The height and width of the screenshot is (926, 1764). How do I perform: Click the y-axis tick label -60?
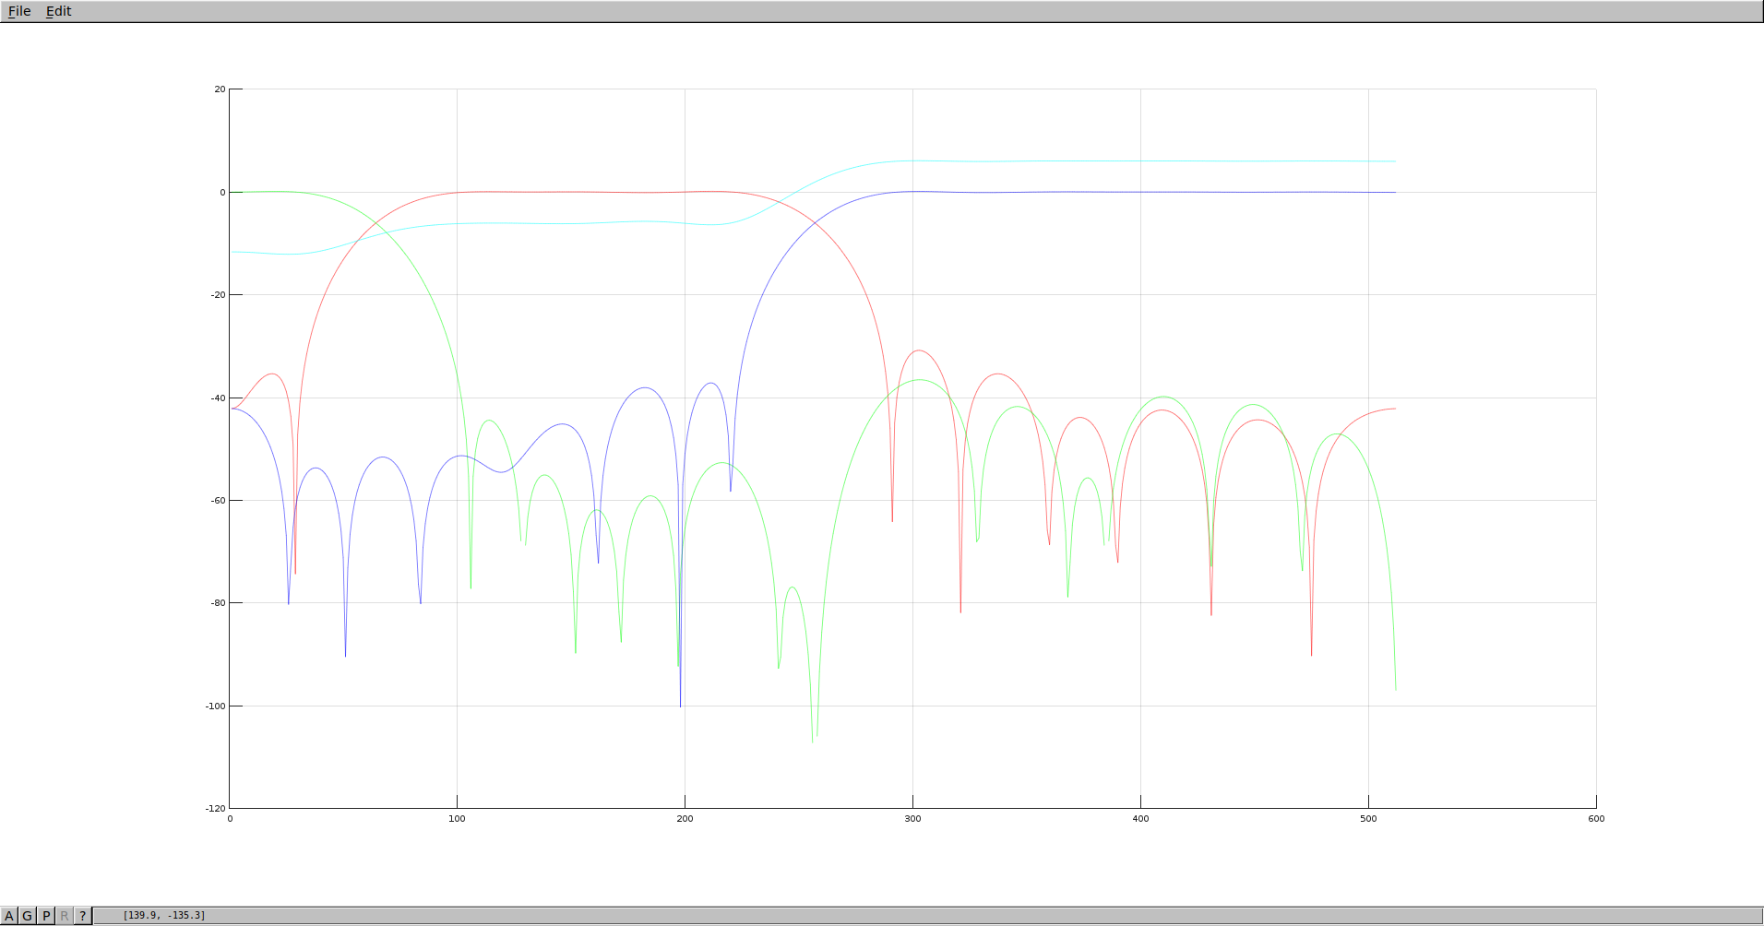(x=218, y=501)
